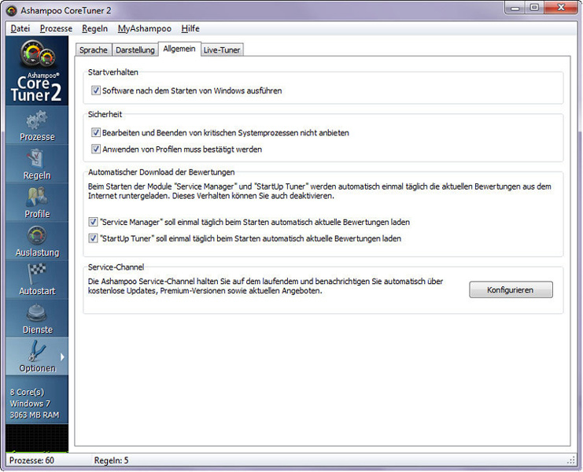The height and width of the screenshot is (472, 583).
Task: Minimize the CoreTuner window
Action: coord(515,7)
